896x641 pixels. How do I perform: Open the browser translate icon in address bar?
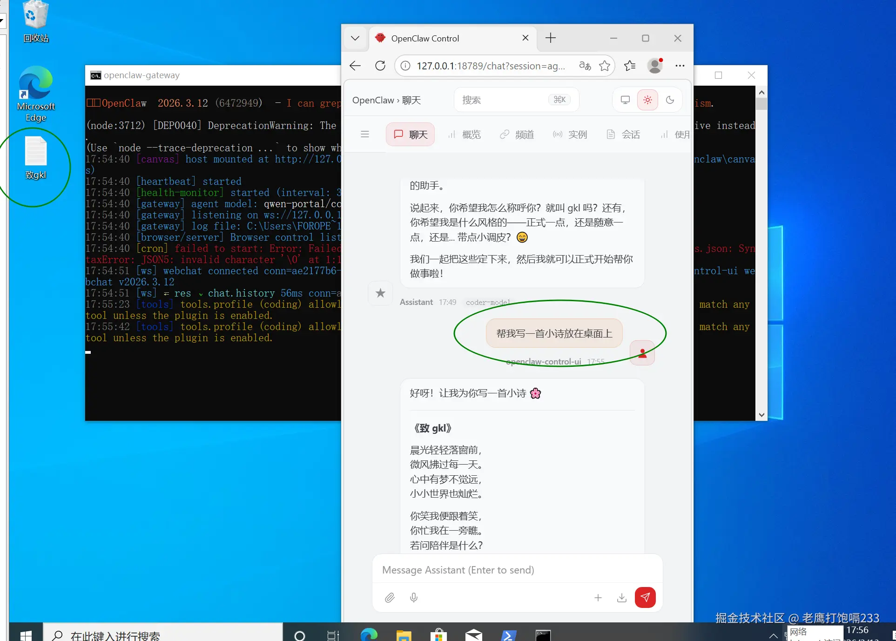[585, 66]
